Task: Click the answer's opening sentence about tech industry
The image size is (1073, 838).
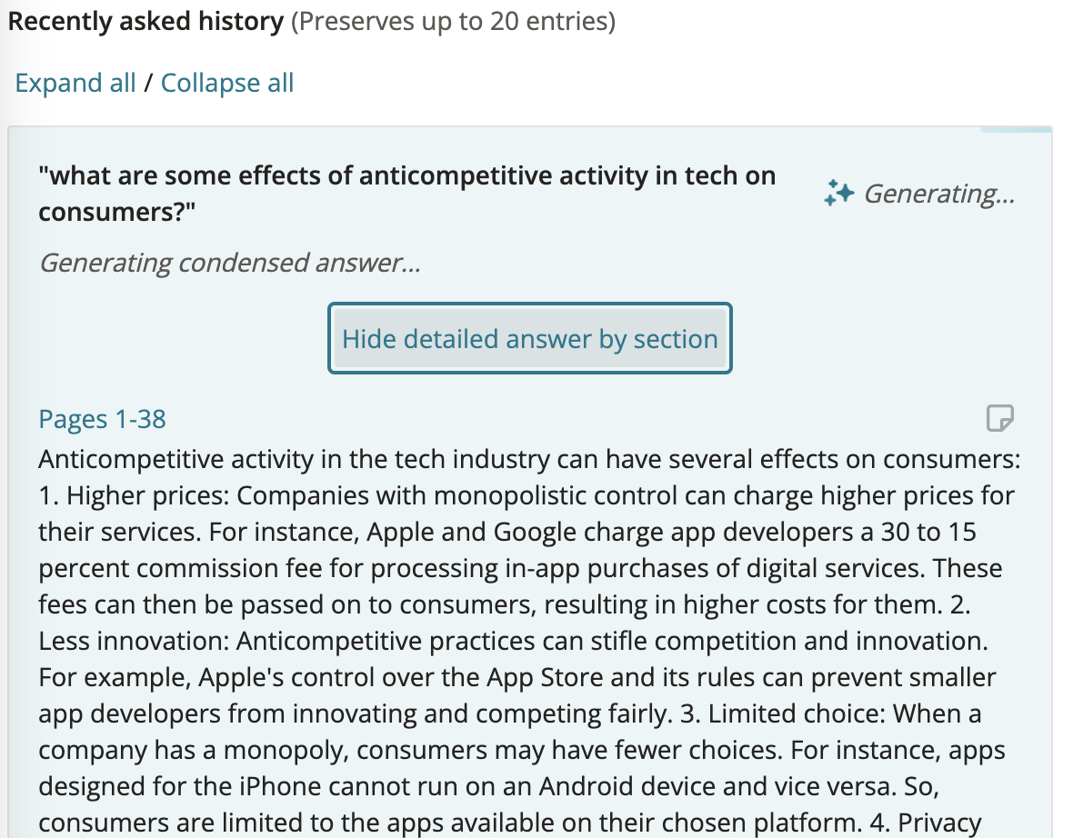Action: 529,459
